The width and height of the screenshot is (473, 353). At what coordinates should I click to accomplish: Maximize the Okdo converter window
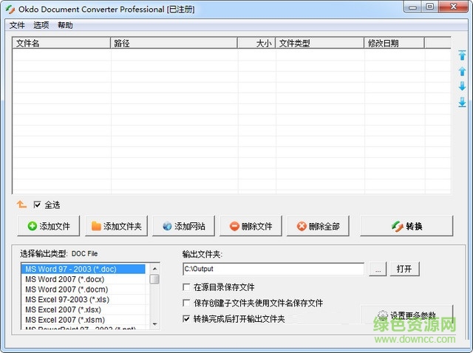pyautogui.click(x=430, y=7)
